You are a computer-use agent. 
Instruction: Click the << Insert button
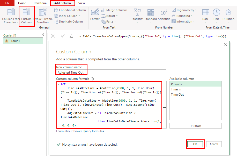click(196, 126)
